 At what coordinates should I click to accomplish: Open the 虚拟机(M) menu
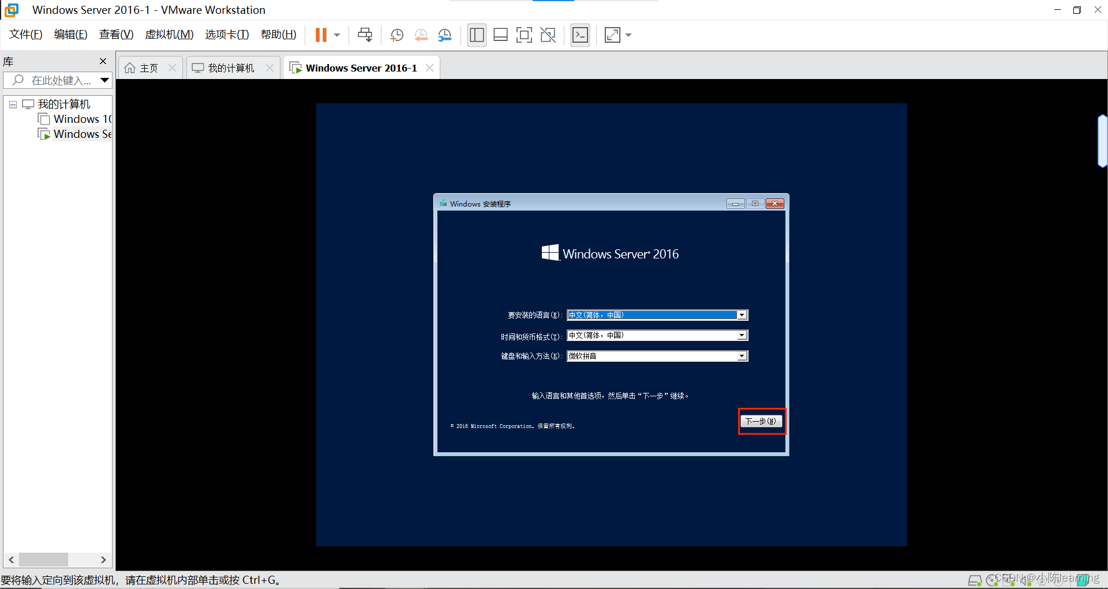pos(169,35)
